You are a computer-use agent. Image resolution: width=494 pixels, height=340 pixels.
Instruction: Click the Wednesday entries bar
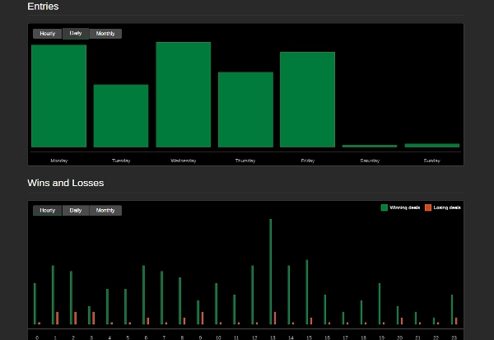point(184,95)
